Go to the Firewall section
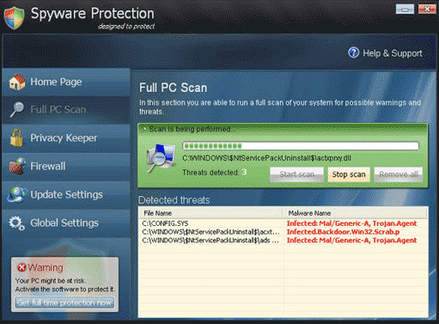 [66, 166]
